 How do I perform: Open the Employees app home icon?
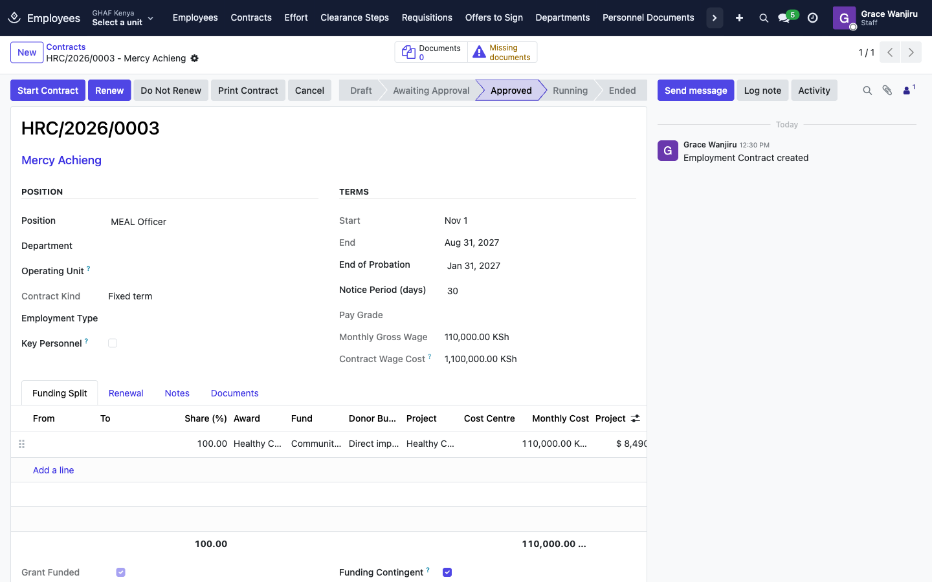pyautogui.click(x=14, y=17)
